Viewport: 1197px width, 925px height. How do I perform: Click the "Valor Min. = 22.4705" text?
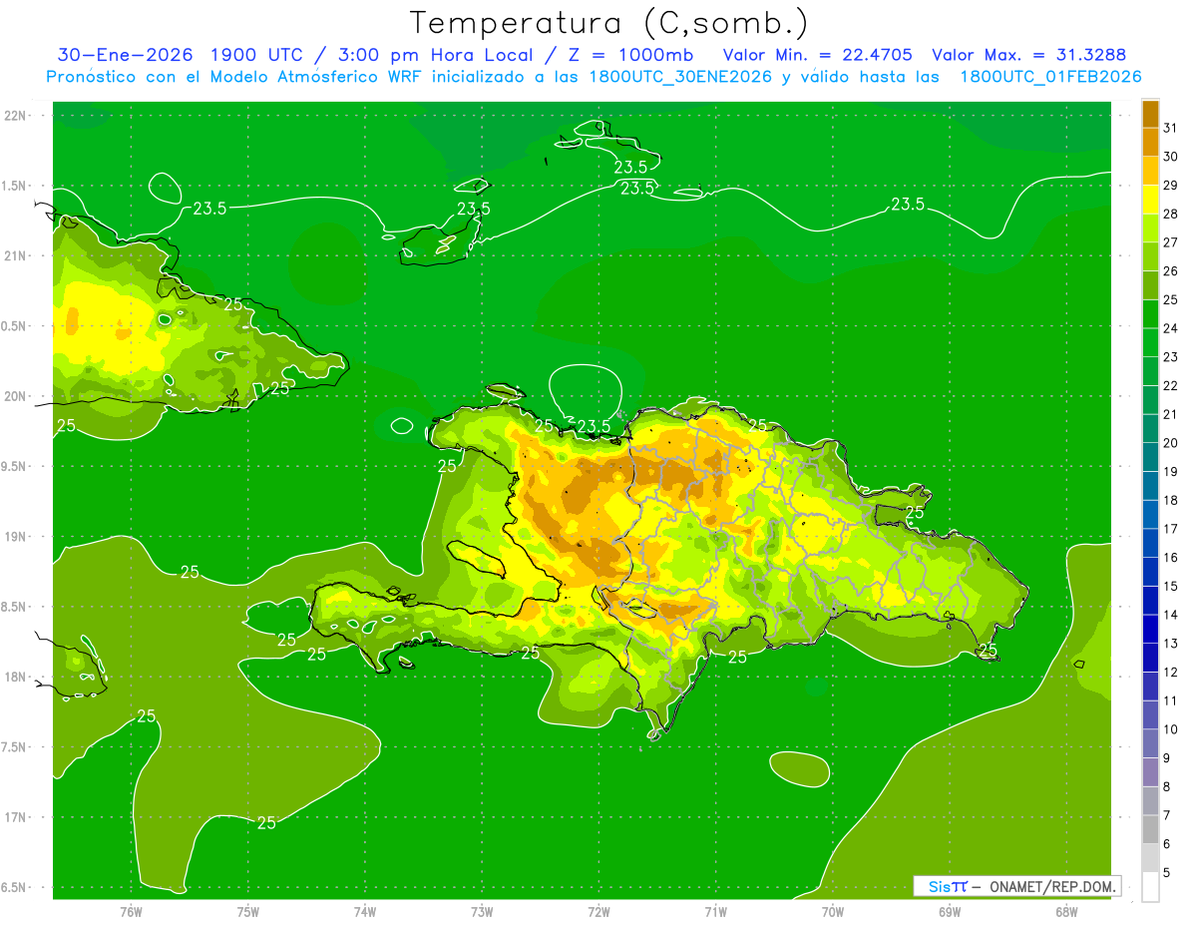coord(817,55)
